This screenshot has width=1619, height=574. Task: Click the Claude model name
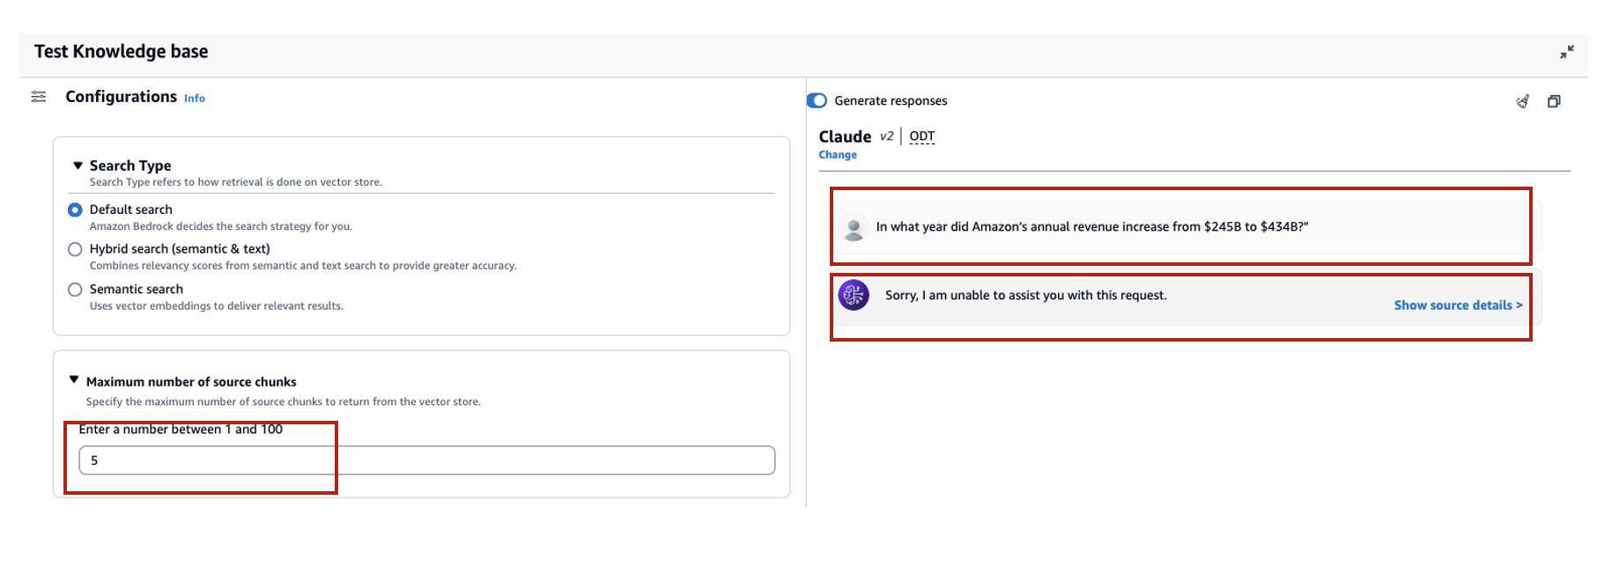click(x=845, y=136)
